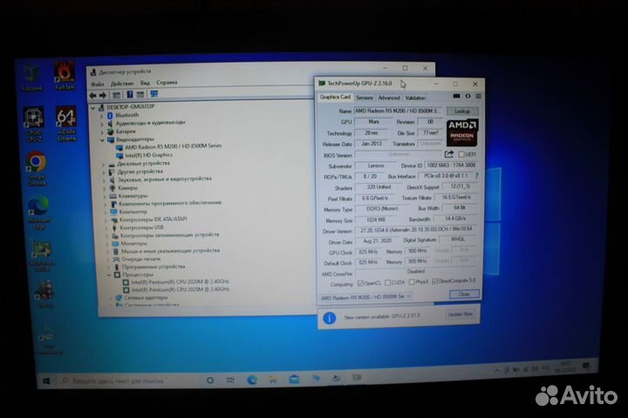The height and width of the screenshot is (418, 628).
Task: Click the Cortana circle on the taskbar
Action: (x=210, y=380)
